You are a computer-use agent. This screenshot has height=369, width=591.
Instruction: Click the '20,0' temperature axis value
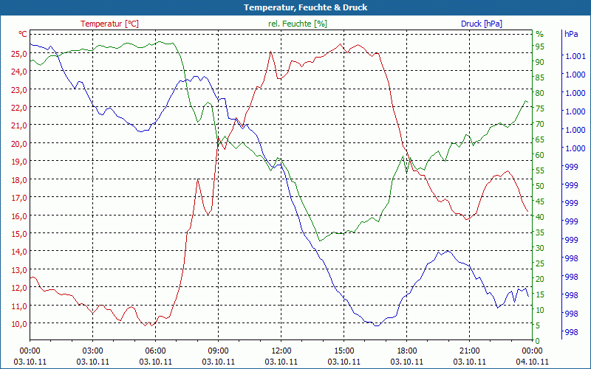click(x=19, y=143)
